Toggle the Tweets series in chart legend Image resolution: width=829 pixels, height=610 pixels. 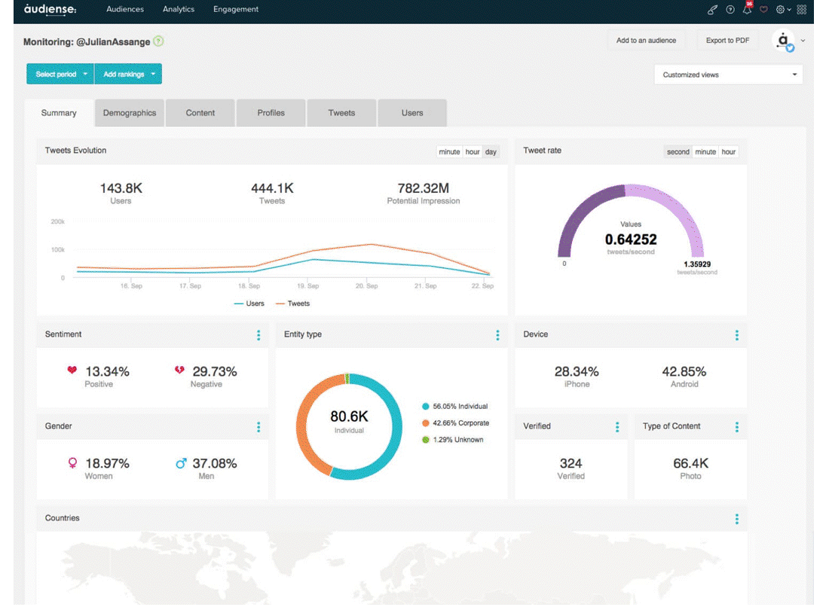click(x=293, y=303)
